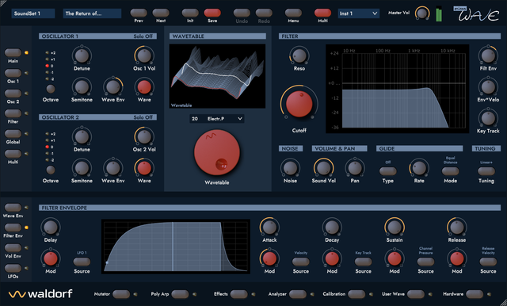Click the red Cutoff knob
507x306 pixels.
click(x=299, y=104)
